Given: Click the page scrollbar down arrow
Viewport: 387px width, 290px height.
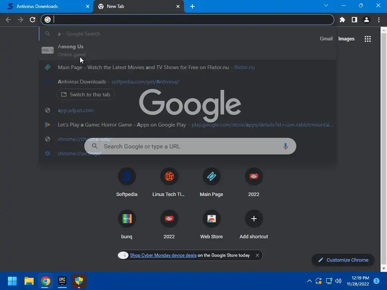Looking at the screenshot, I should [384, 268].
